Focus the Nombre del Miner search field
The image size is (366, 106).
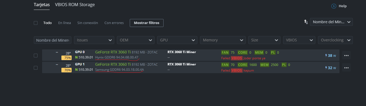point(53,40)
